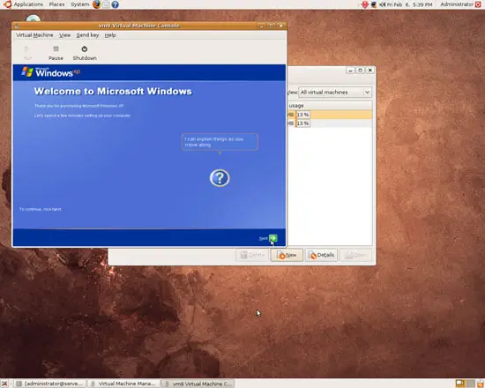
Task: Click the 'I can explain things' speech bubble
Action: click(220, 142)
